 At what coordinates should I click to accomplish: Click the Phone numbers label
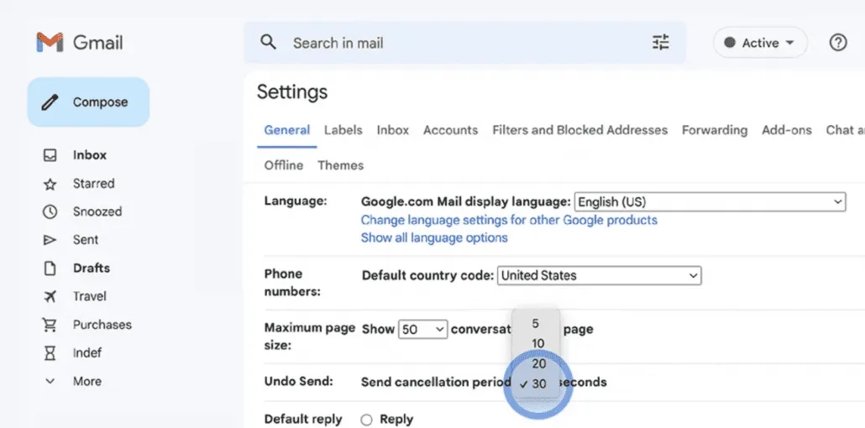coord(292,282)
